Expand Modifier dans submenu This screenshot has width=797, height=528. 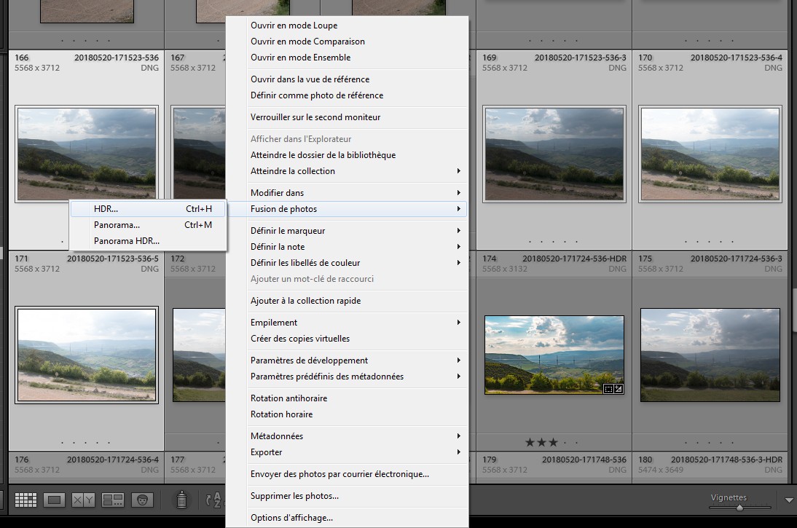click(347, 192)
